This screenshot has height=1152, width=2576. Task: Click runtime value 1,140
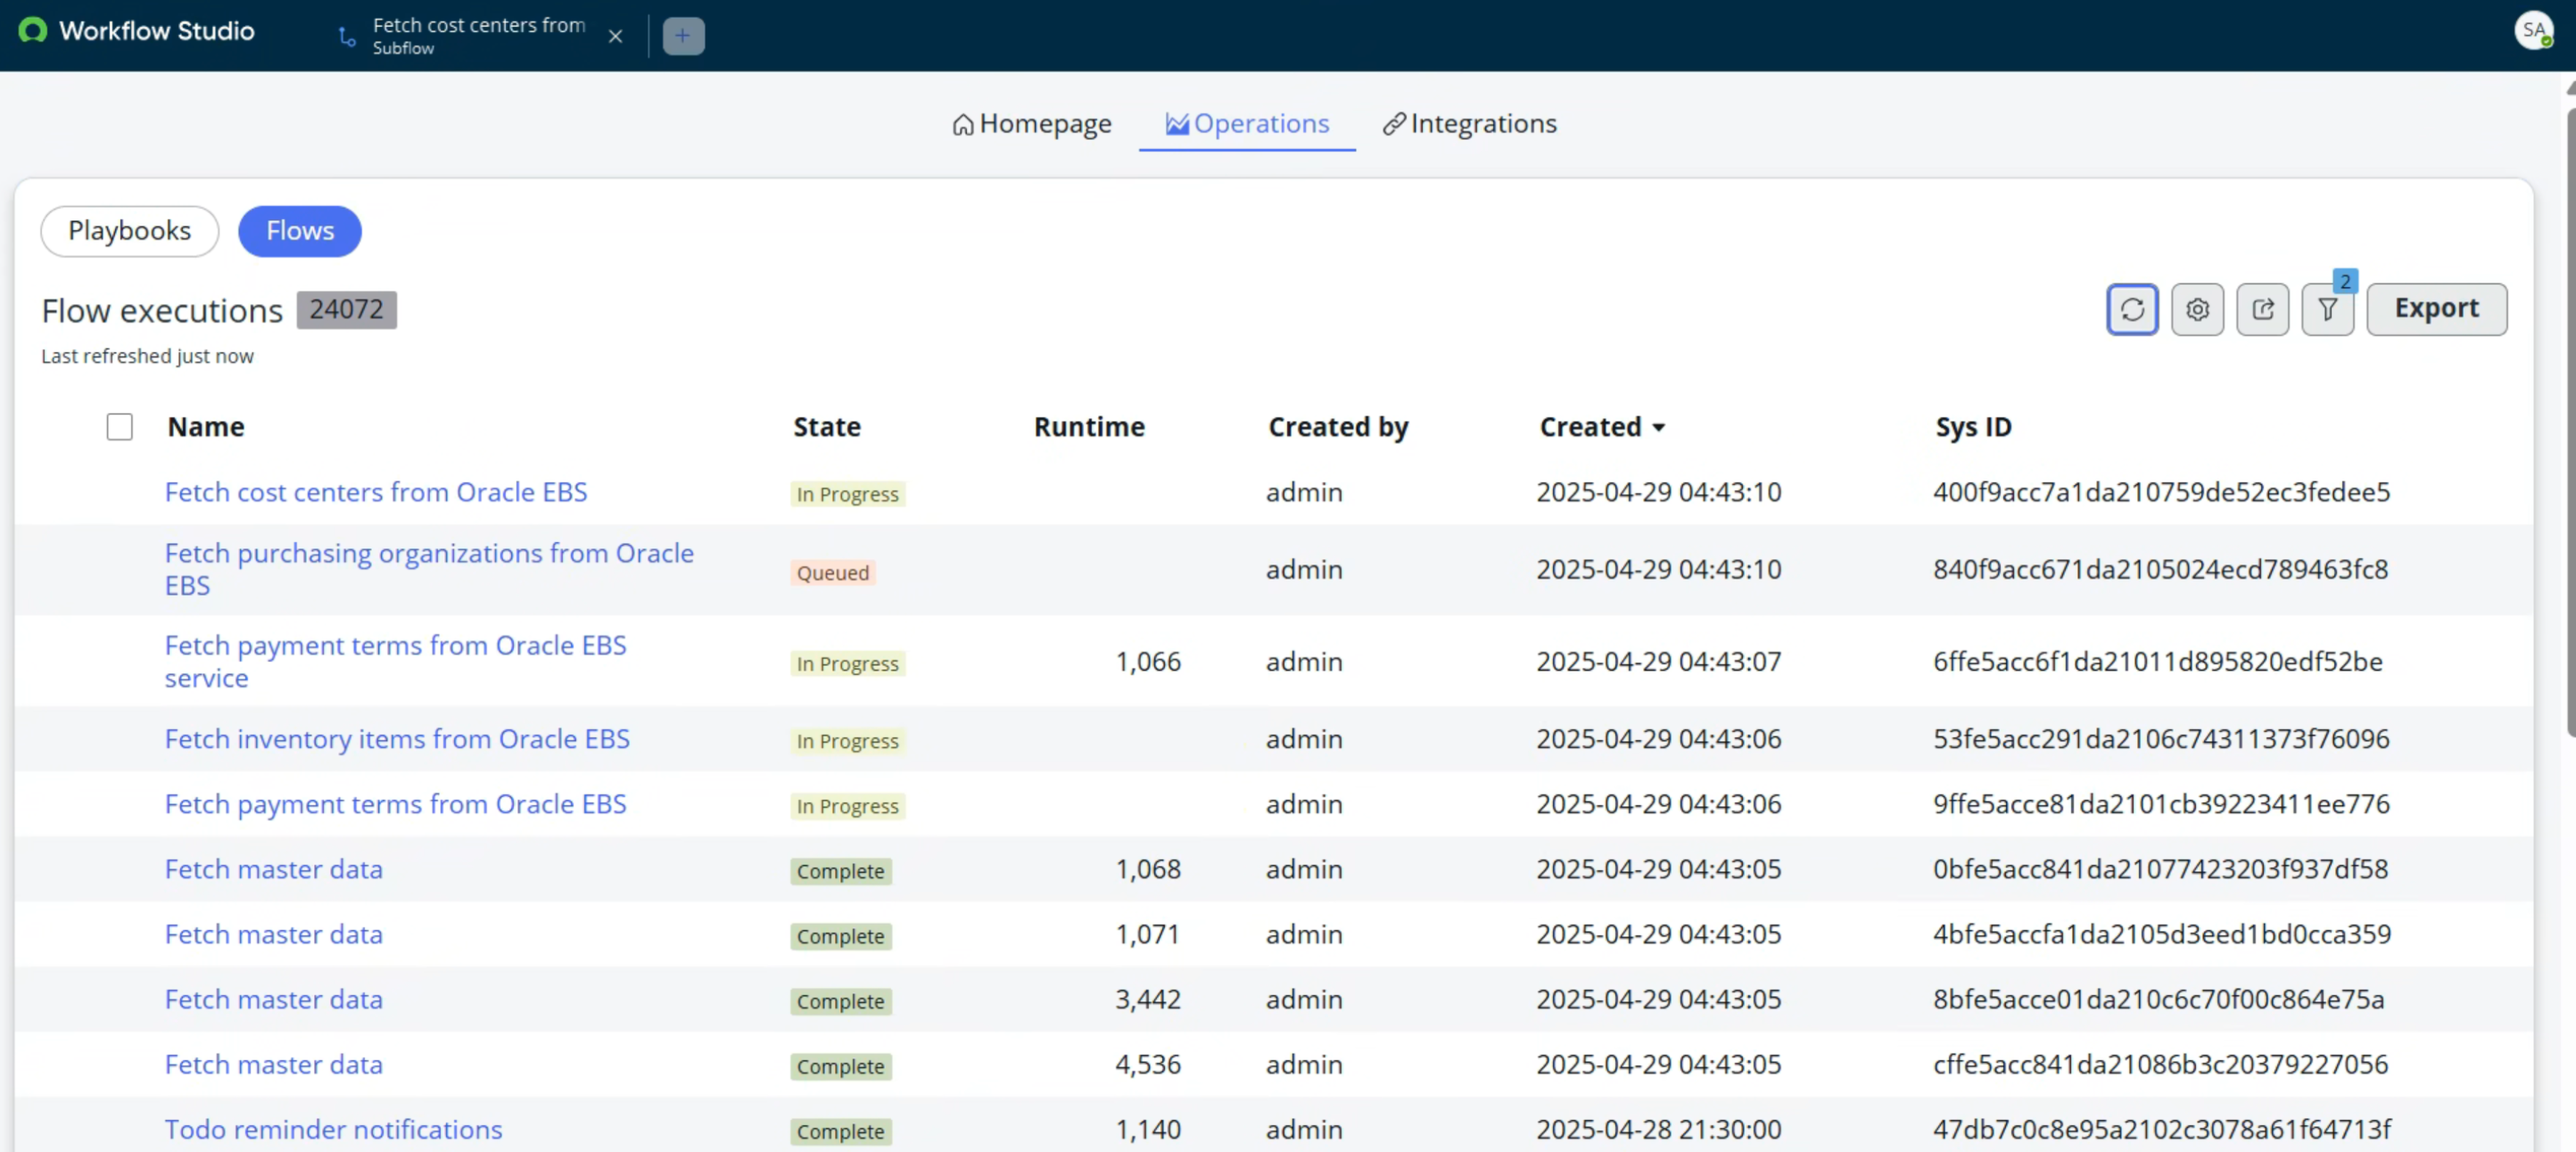(x=1148, y=1129)
